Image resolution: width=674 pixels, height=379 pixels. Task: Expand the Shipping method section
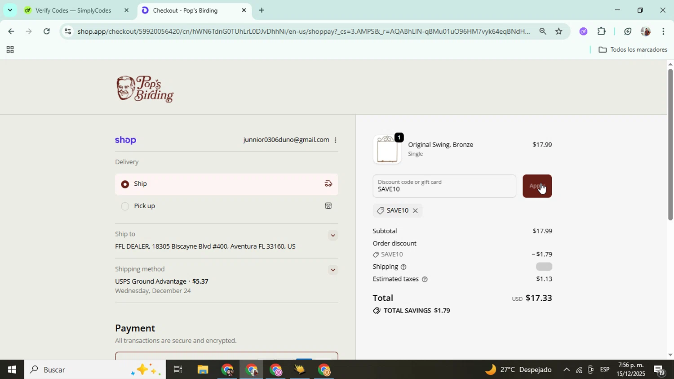pyautogui.click(x=333, y=270)
